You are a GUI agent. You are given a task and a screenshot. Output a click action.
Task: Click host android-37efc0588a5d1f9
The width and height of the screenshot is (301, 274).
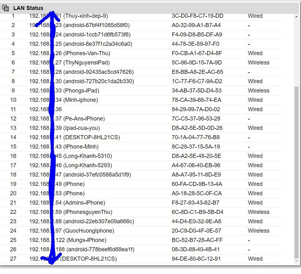(97, 175)
